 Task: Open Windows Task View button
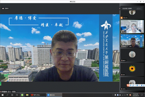17,95
